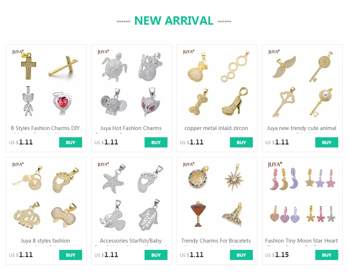Open the '8 Styles Fashion Charms DIY' title link

tap(45, 128)
